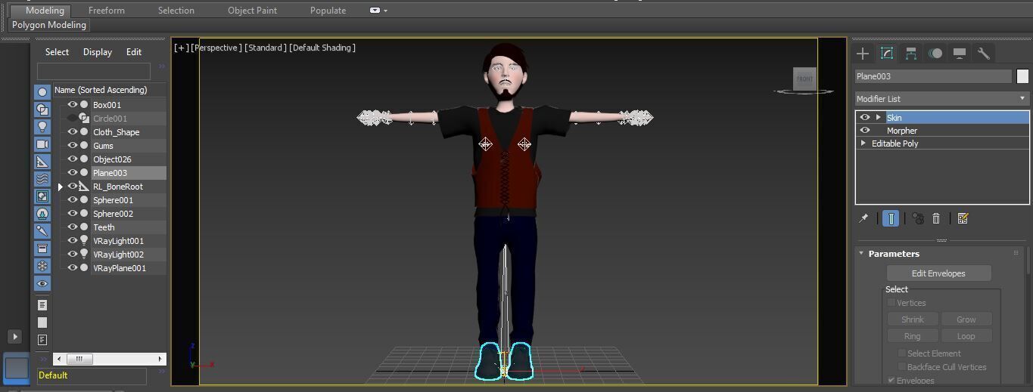The image size is (1033, 392).
Task: Open the Motion command panel tab
Action: pyautogui.click(x=935, y=53)
